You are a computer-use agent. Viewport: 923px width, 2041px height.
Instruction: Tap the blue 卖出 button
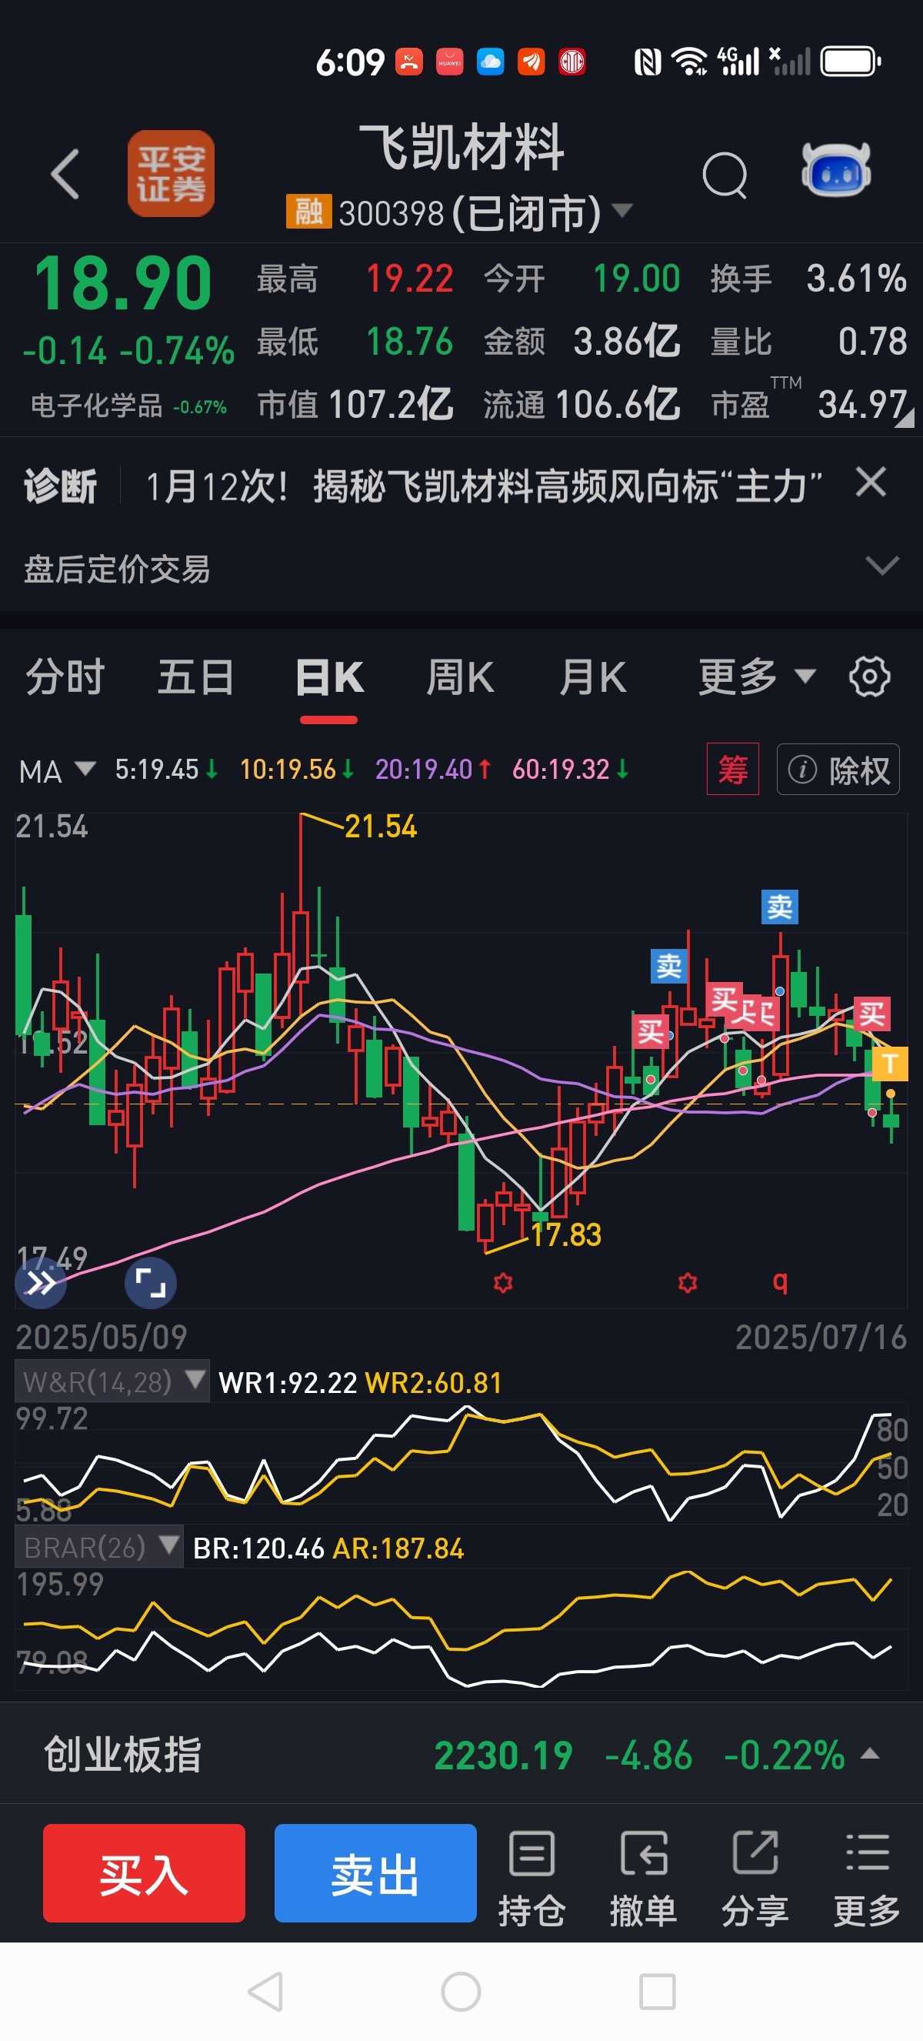click(375, 1873)
